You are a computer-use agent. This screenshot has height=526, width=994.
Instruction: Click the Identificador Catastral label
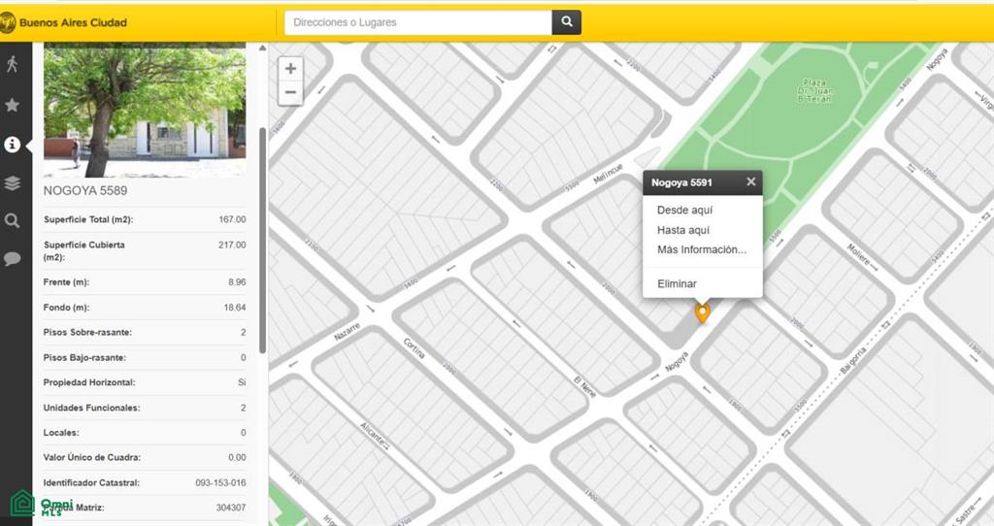91,483
